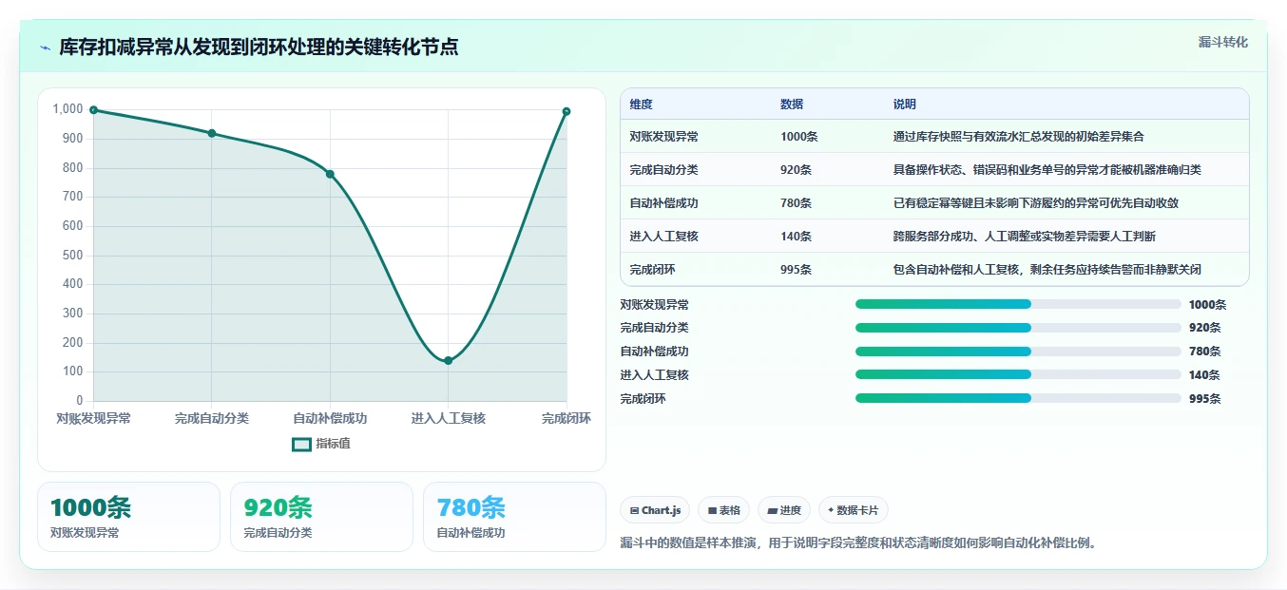Select the 数据卡片 tag chip
This screenshot has width=1287, height=590.
click(x=853, y=510)
